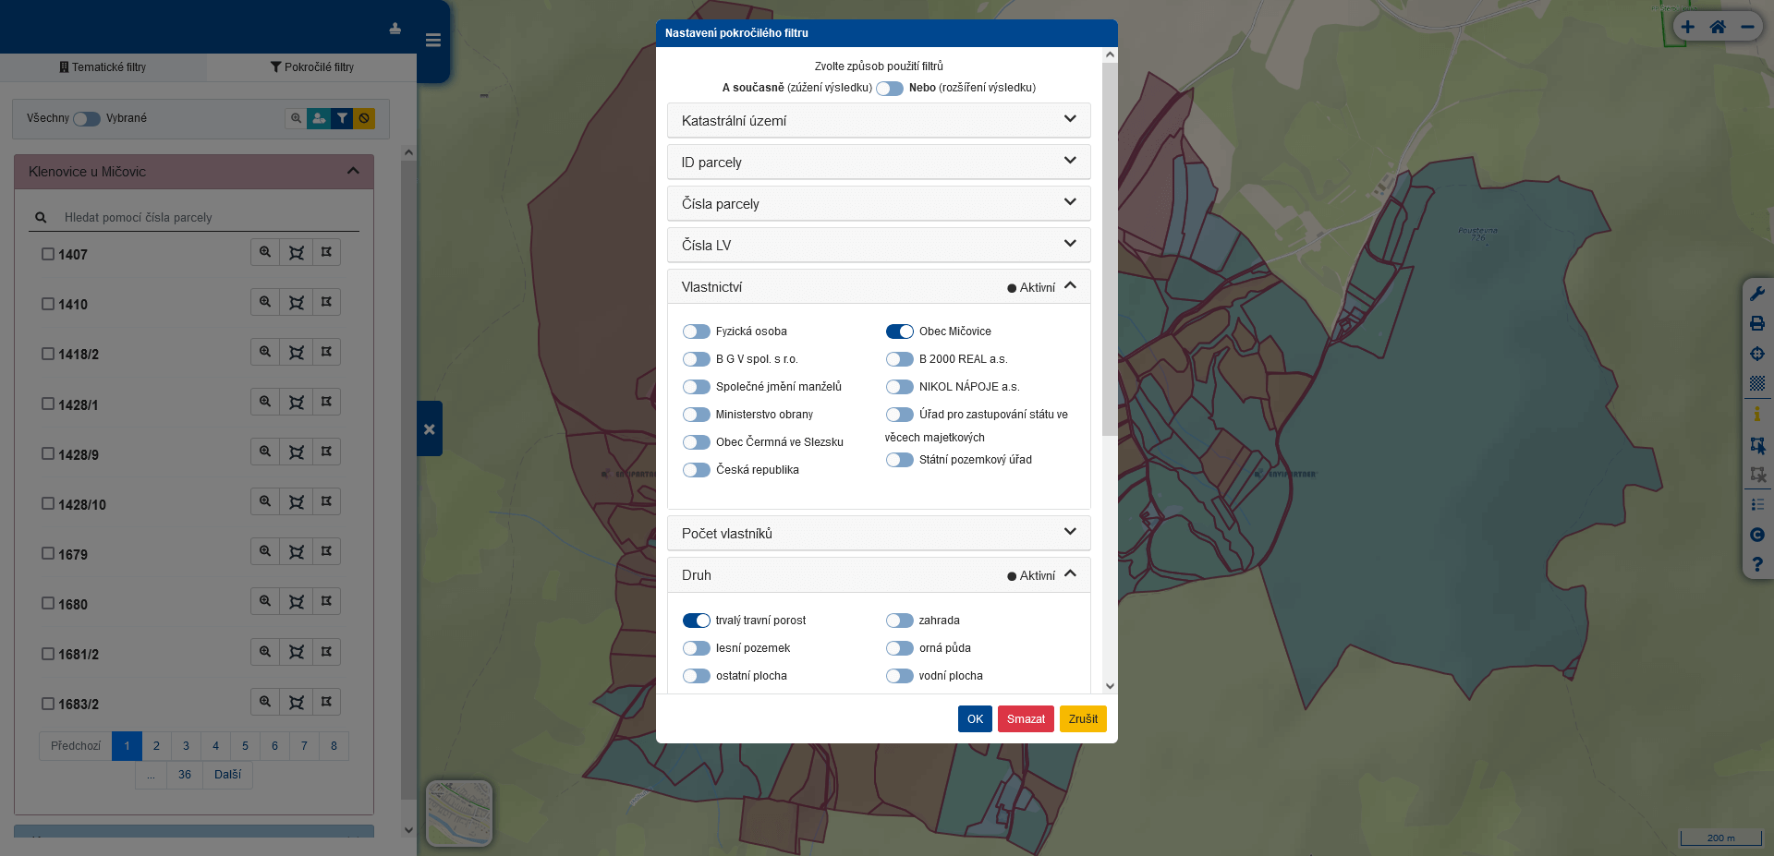Open the hamburger menu icon
This screenshot has height=856, width=1774.
(433, 41)
